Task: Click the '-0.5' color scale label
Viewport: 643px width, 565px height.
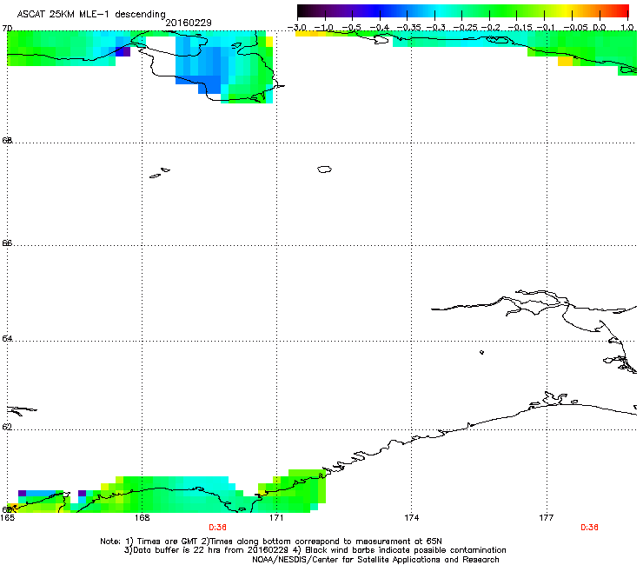Action: click(351, 28)
